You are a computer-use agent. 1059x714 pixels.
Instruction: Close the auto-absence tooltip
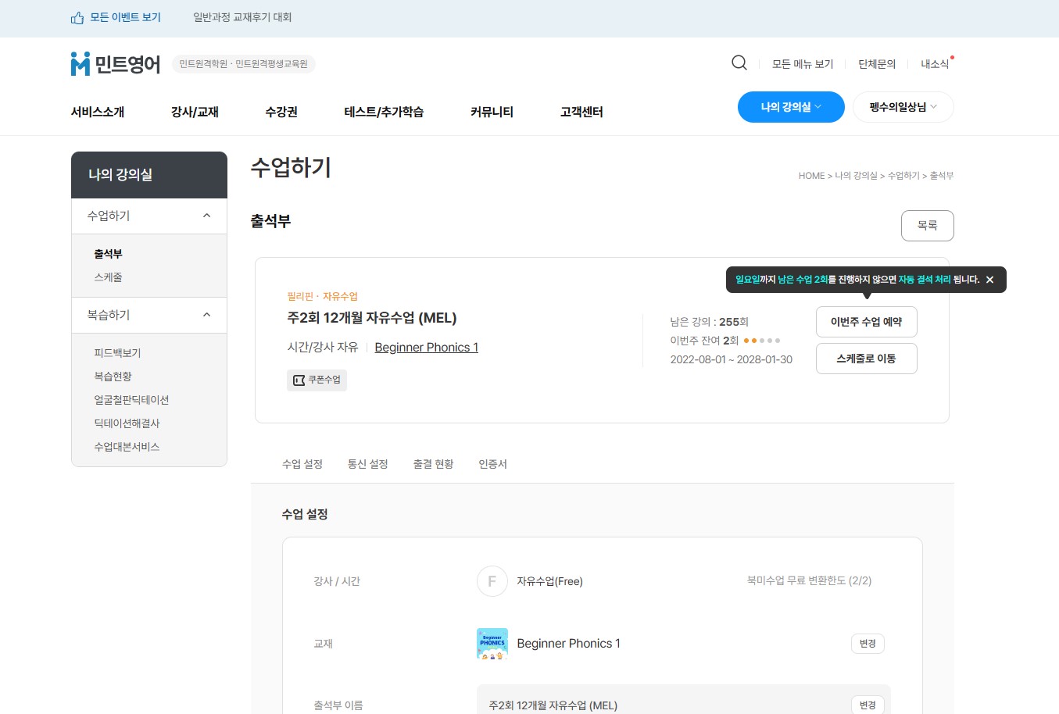click(989, 280)
